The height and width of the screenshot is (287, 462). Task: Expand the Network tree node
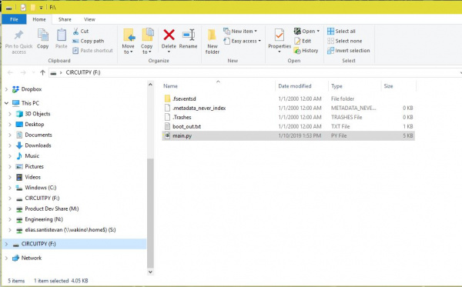tap(6, 259)
